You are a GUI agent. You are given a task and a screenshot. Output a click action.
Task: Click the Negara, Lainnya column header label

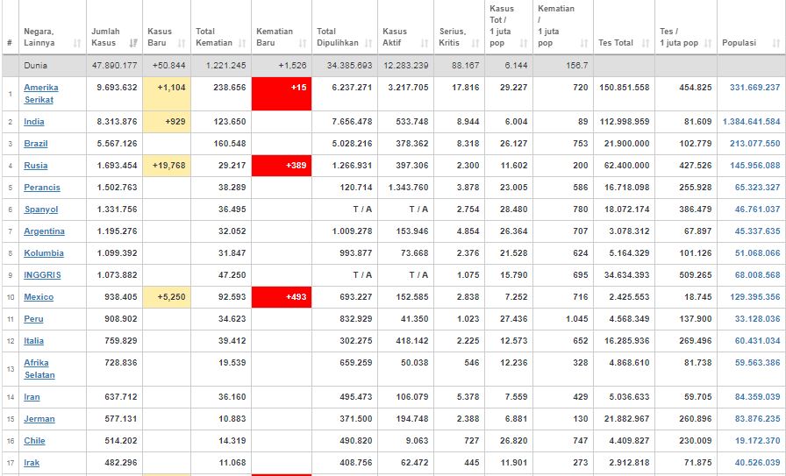(39, 37)
